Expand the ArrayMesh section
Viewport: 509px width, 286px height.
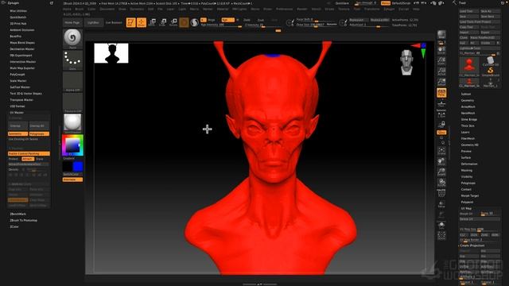click(468, 106)
